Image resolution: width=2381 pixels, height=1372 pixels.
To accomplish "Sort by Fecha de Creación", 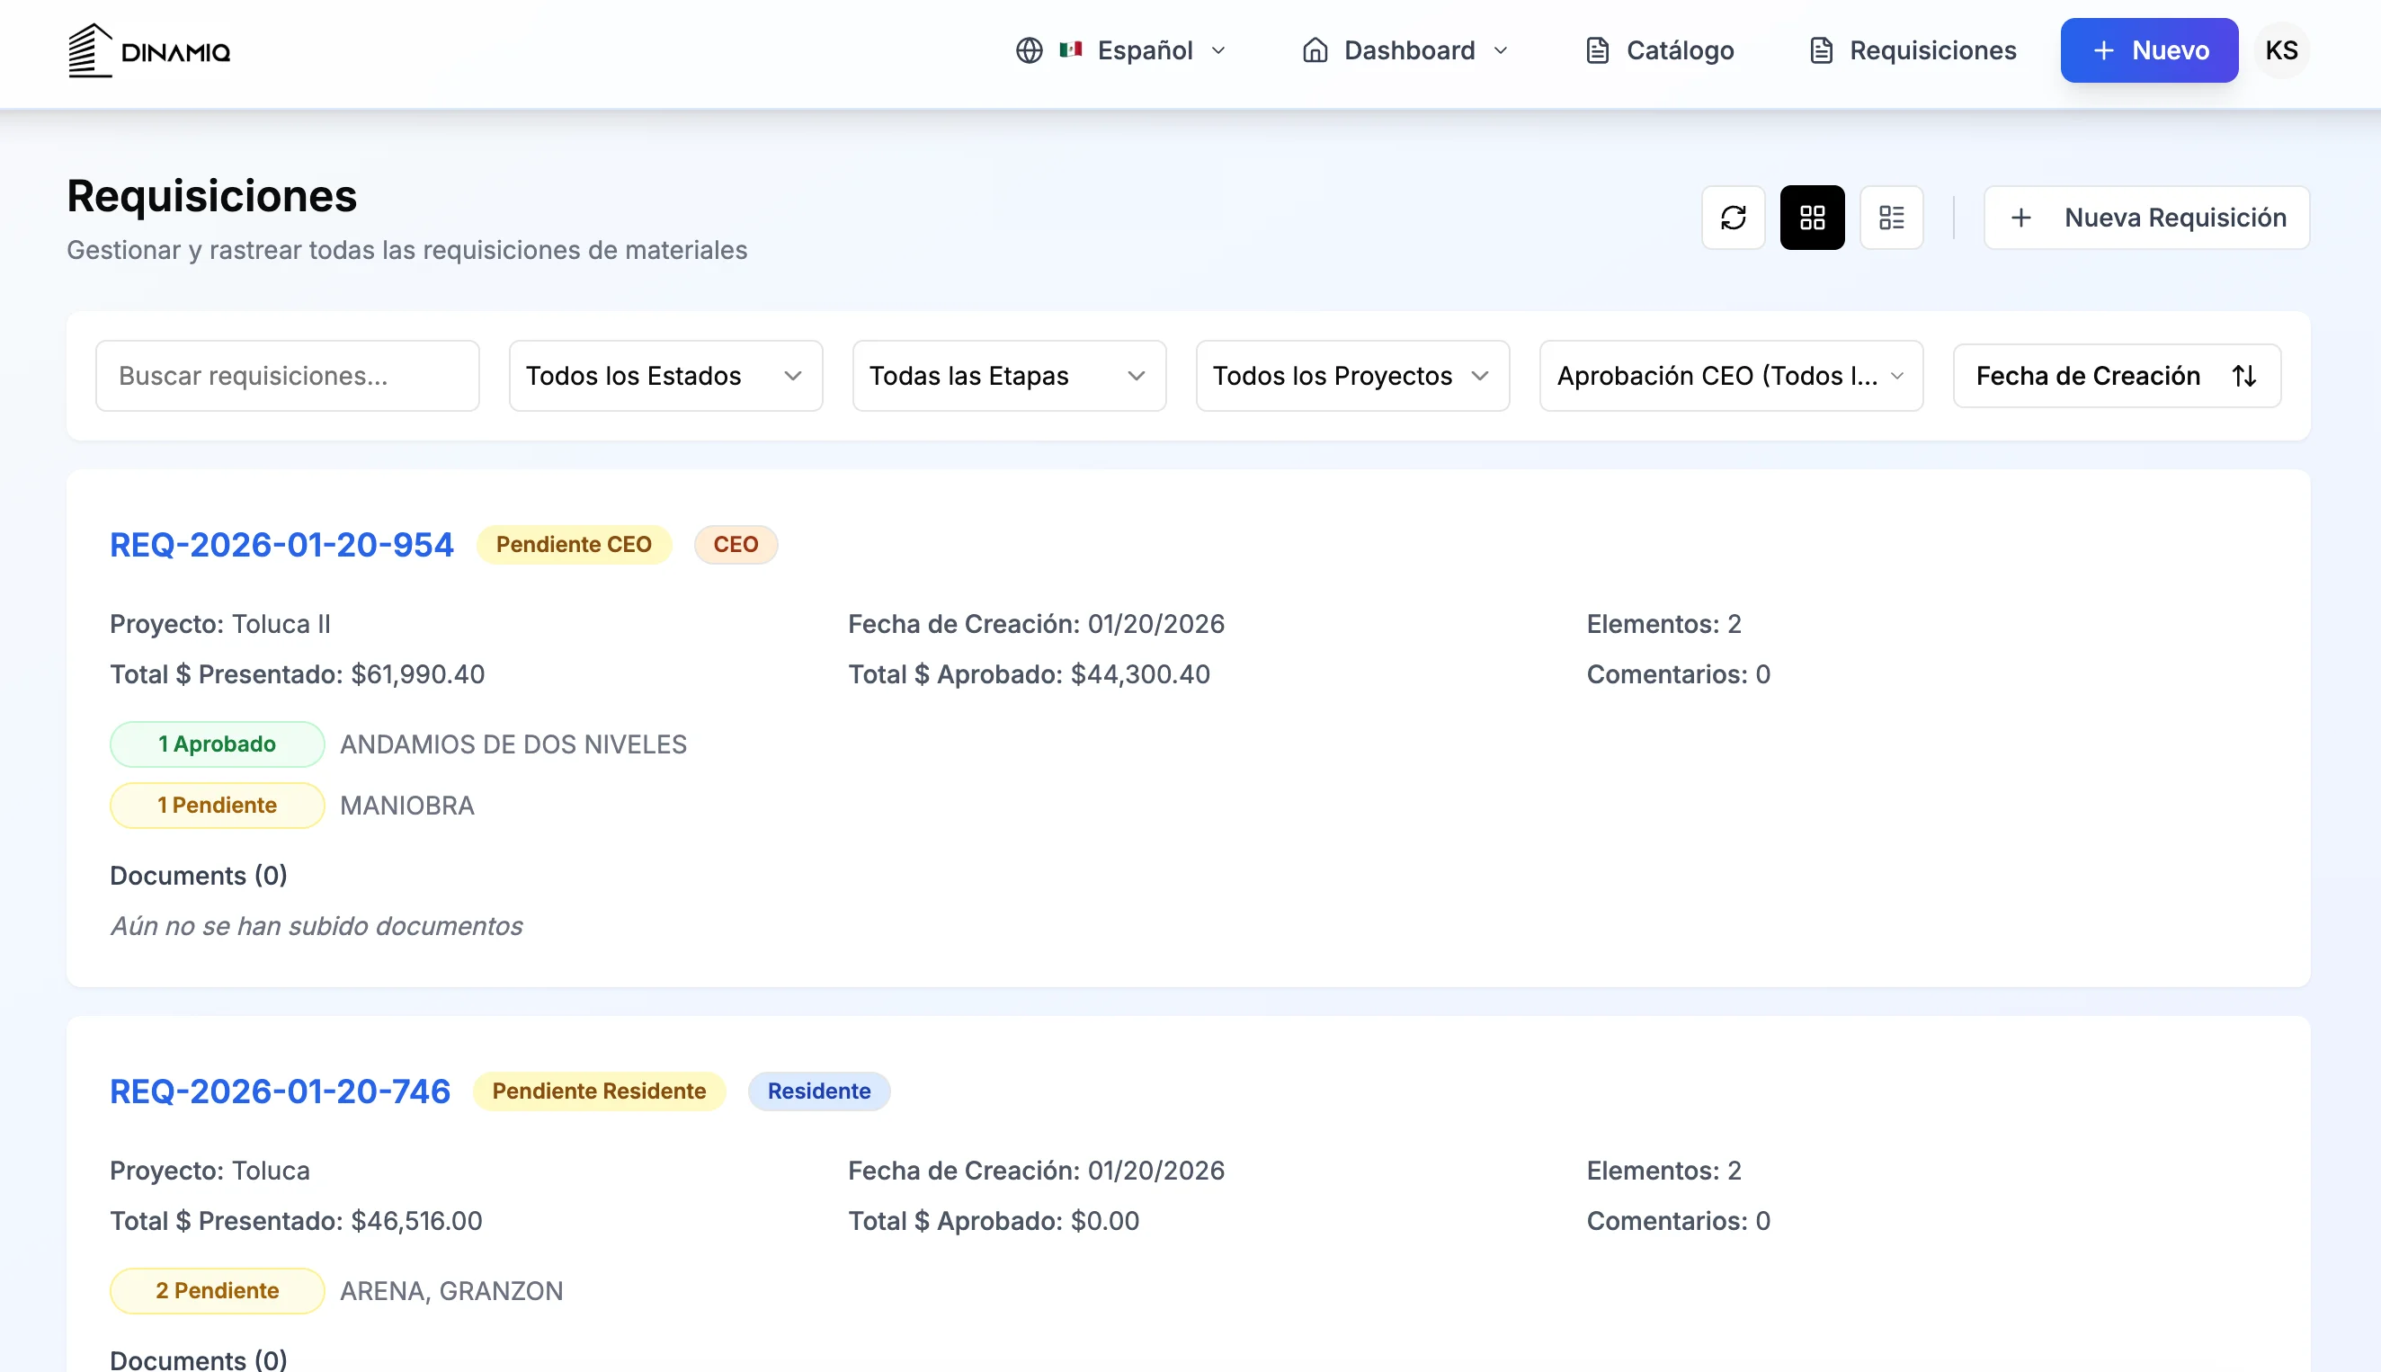I will coord(2117,376).
